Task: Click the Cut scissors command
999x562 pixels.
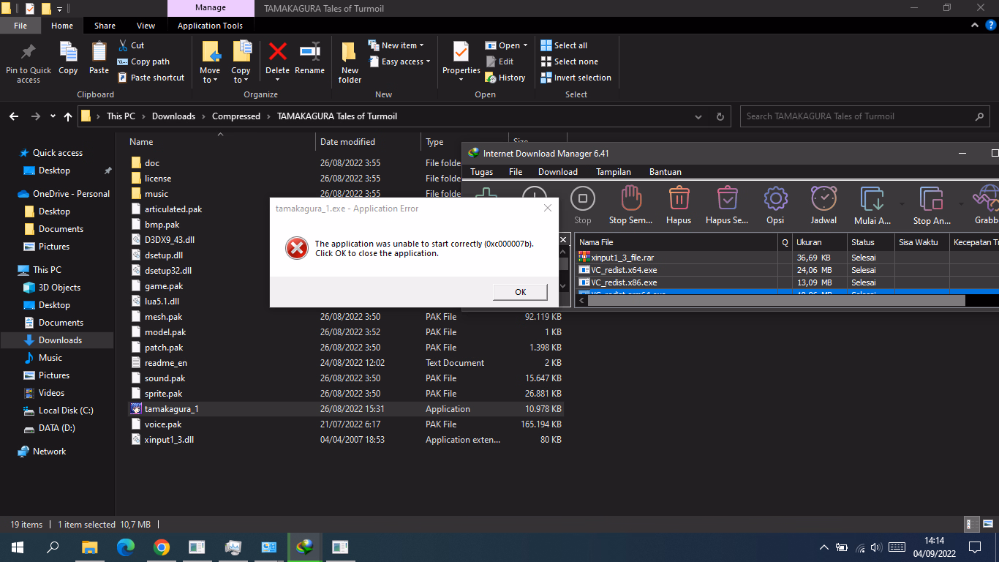Action: [131, 45]
